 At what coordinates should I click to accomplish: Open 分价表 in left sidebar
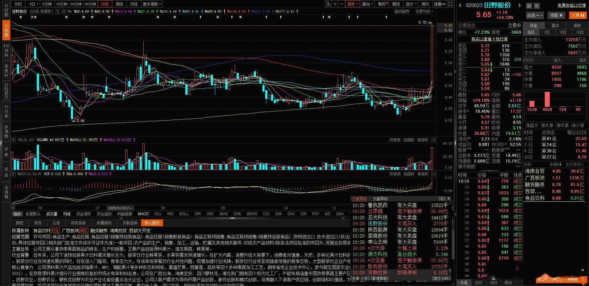click(x=6, y=111)
